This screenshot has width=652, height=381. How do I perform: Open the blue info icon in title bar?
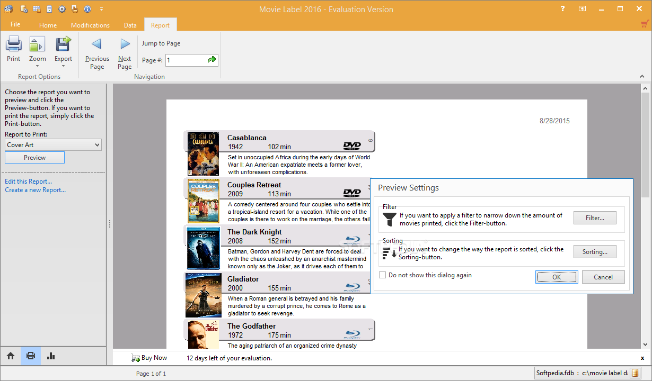[87, 9]
